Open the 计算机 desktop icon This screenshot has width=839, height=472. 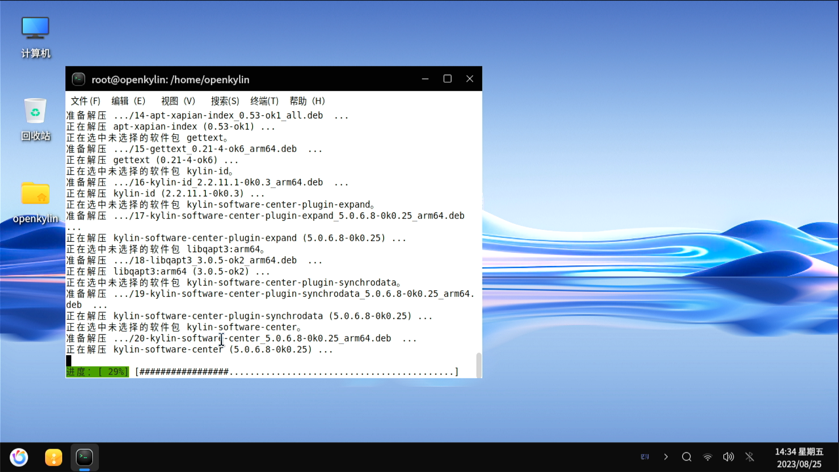35,37
